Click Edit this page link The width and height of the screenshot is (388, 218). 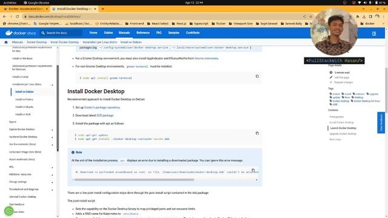[x=342, y=78]
